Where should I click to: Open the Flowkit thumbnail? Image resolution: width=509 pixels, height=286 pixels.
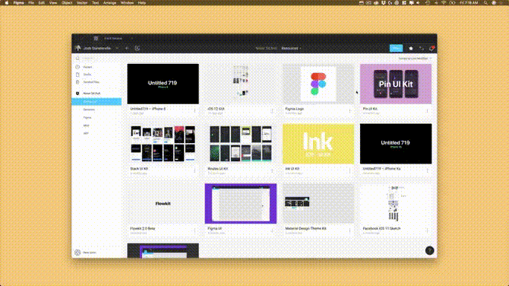coord(163,203)
